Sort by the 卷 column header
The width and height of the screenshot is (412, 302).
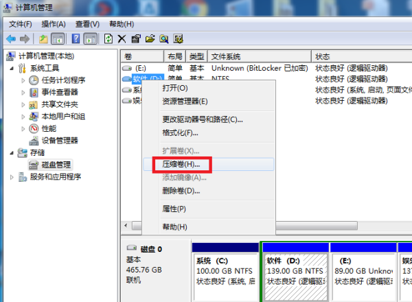pos(142,56)
